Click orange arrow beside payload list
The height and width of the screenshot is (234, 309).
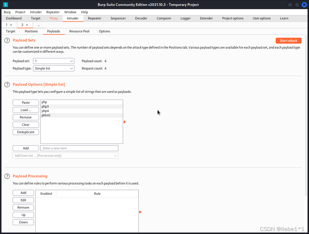(x=125, y=122)
